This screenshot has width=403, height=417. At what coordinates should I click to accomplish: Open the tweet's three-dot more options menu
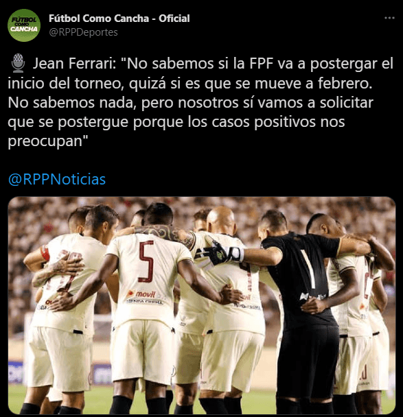point(389,18)
